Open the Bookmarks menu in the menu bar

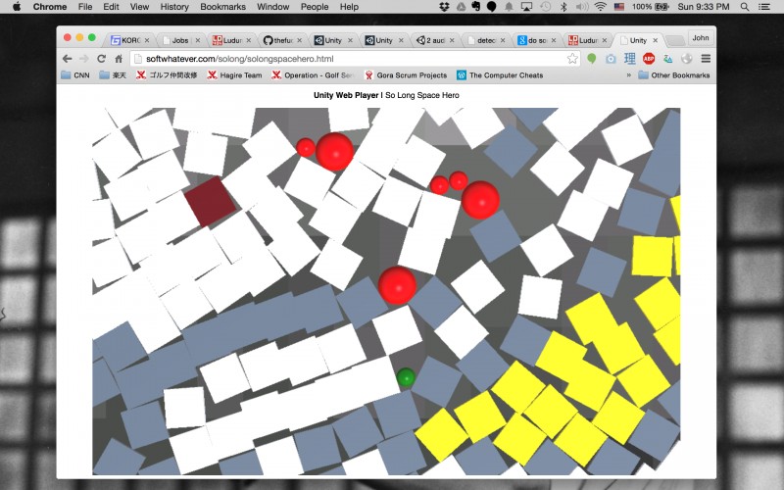(222, 7)
